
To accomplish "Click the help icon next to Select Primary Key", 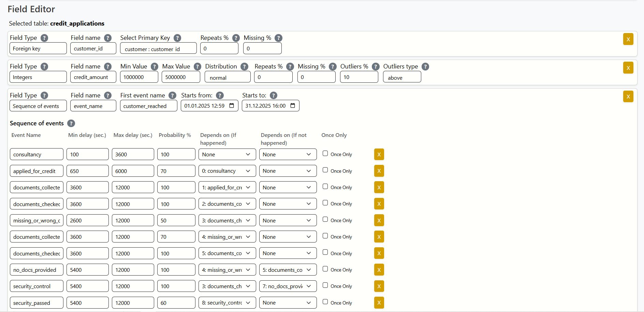I will [177, 38].
